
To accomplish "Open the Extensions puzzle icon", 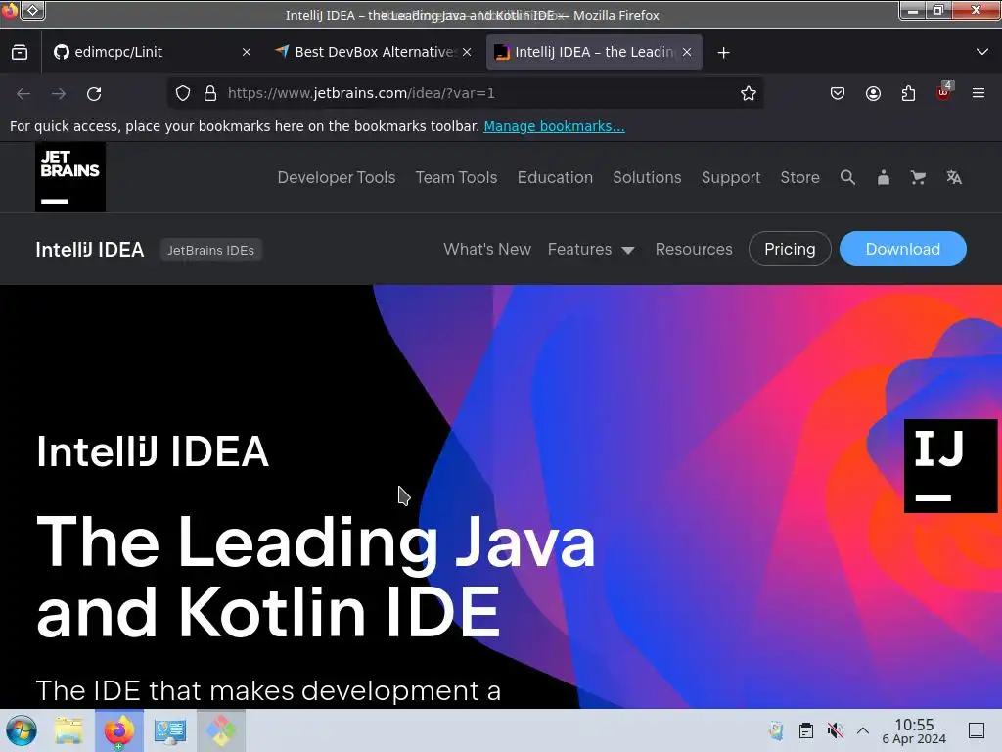I will (908, 93).
